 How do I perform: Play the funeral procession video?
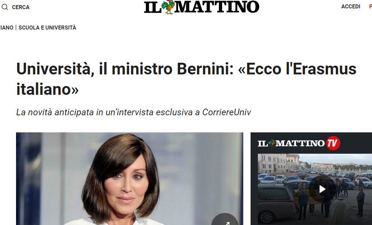click(x=322, y=189)
